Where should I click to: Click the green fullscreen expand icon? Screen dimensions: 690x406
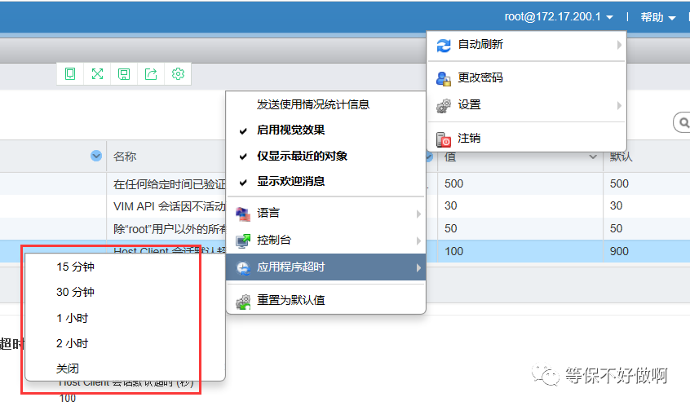97,74
